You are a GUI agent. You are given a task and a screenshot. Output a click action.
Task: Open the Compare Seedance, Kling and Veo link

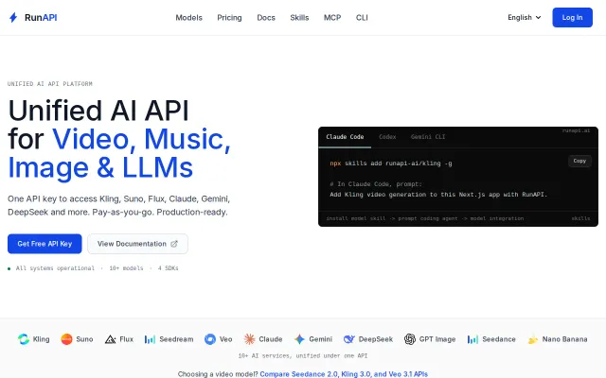344,374
